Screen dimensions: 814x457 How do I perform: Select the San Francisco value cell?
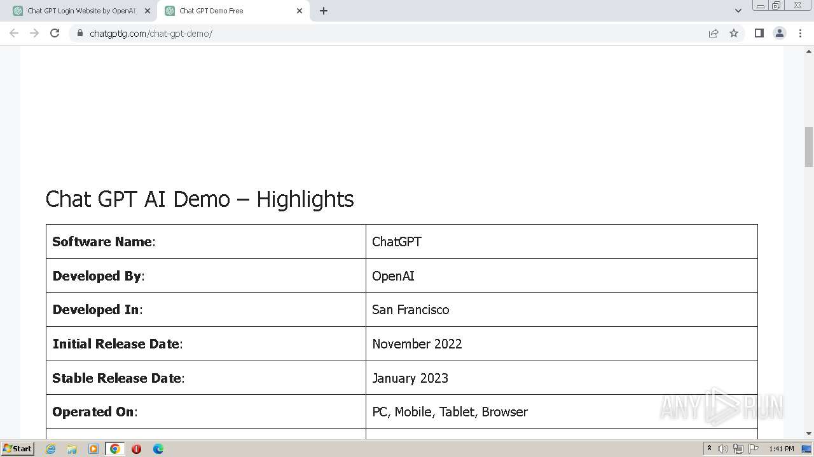click(x=562, y=310)
